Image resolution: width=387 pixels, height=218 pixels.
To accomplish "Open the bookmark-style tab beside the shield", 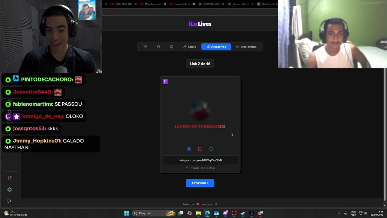I will point(172,47).
